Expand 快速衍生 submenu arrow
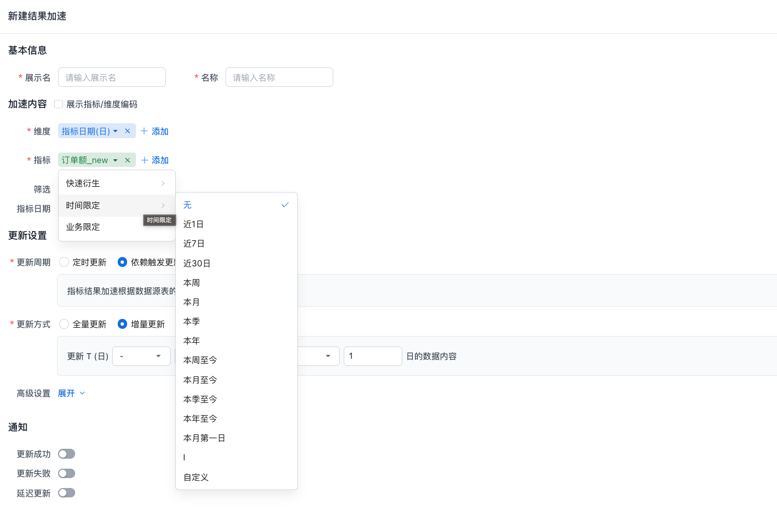Image resolution: width=777 pixels, height=509 pixels. click(x=163, y=183)
